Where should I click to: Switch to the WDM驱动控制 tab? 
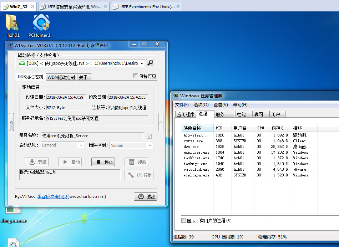[61, 77]
